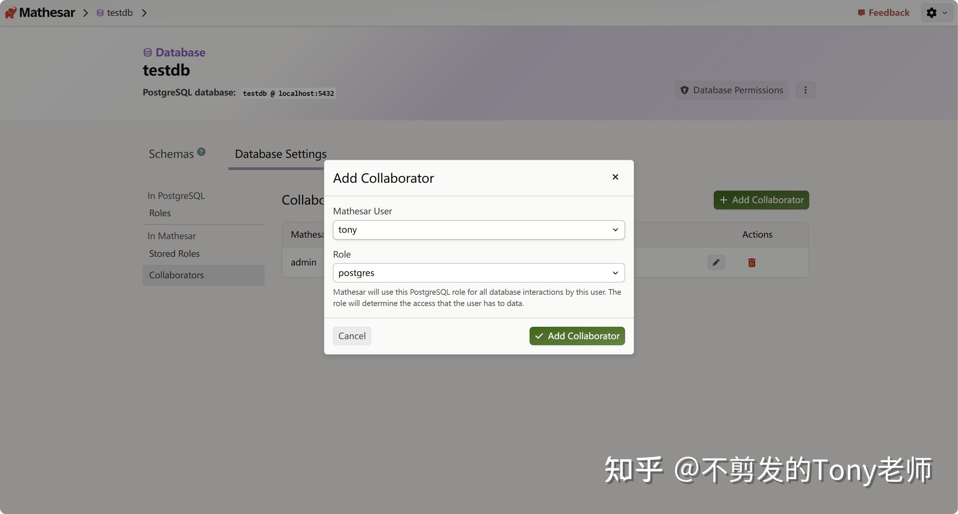
Task: Select Stored Roles in the sidebar
Action: (x=174, y=253)
